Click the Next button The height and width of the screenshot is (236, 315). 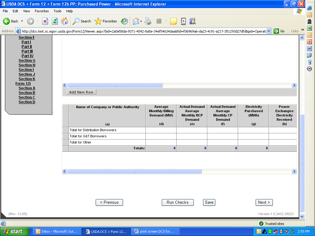[x=264, y=203]
